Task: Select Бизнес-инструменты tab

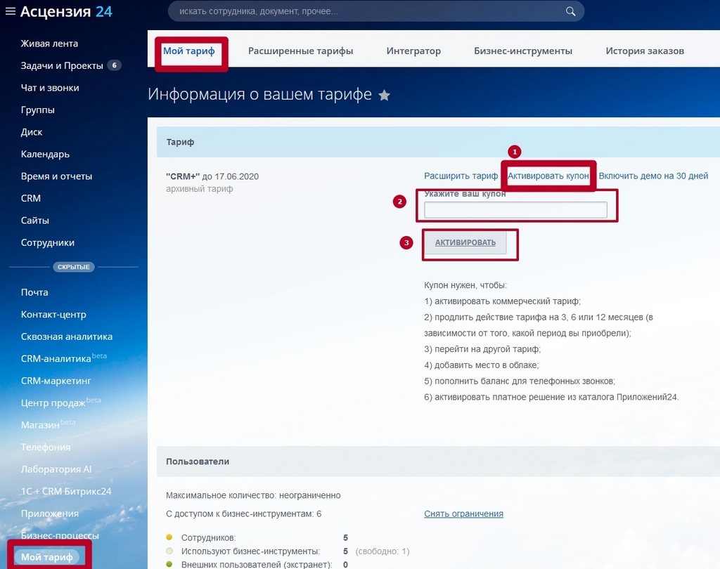Action: point(523,51)
